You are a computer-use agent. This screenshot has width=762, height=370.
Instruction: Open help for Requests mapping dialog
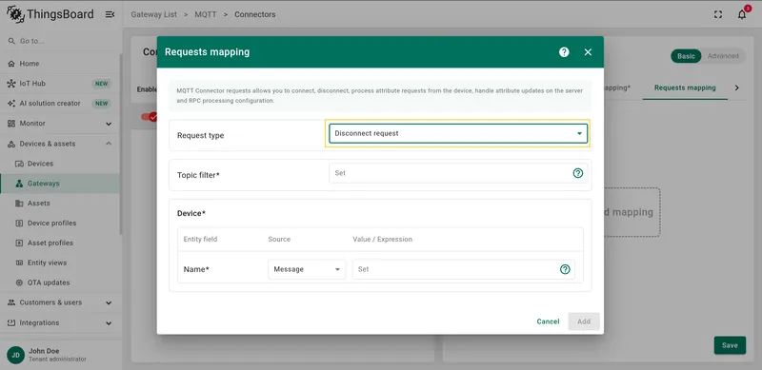tap(564, 52)
